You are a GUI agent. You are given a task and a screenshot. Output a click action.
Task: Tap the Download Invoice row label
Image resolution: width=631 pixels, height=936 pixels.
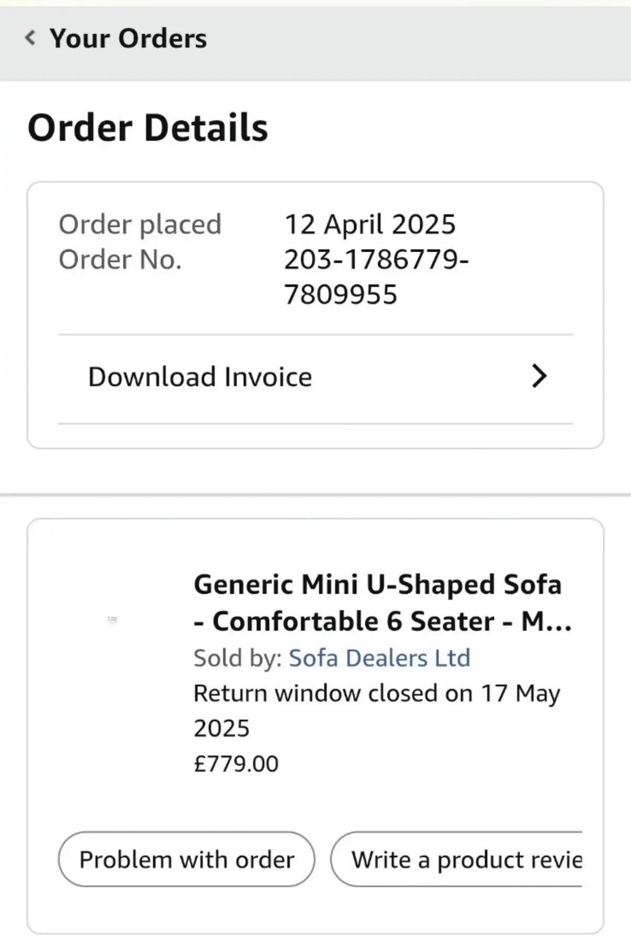(200, 377)
